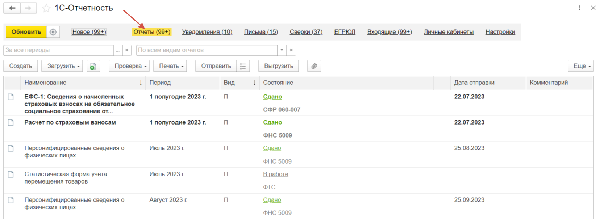
Task: Select the Отчеты (99+) tab
Action: tap(152, 32)
